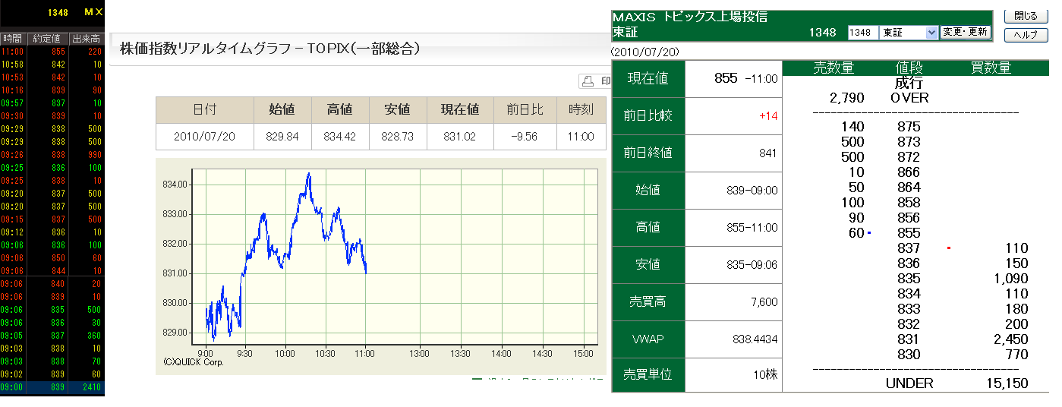Select the 09:02 row in the tick list
Viewport: 1062px width, 407px height.
tap(52, 374)
